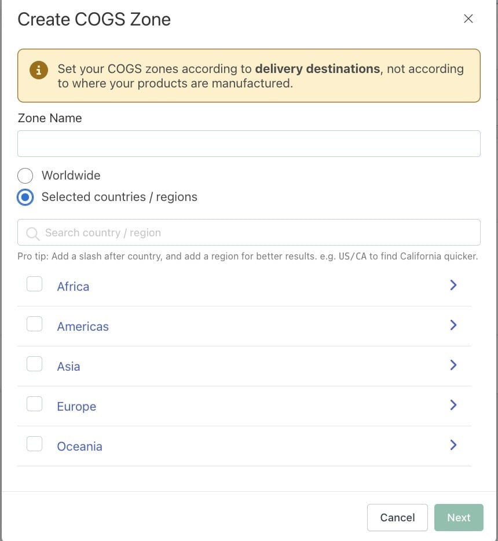Focus the Zone Name input field

coord(248,144)
